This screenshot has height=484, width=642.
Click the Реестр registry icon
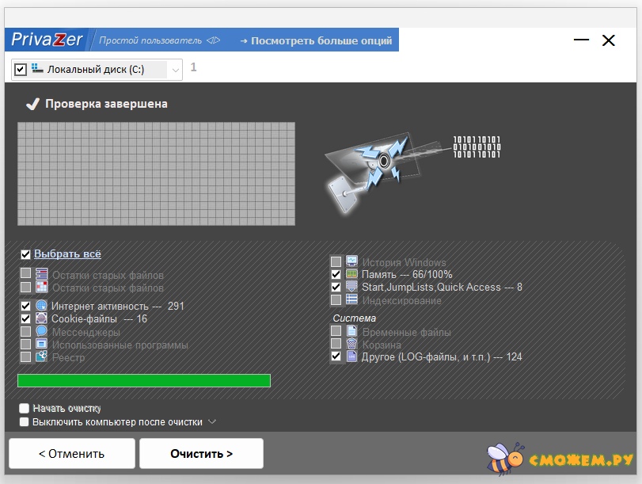point(41,356)
